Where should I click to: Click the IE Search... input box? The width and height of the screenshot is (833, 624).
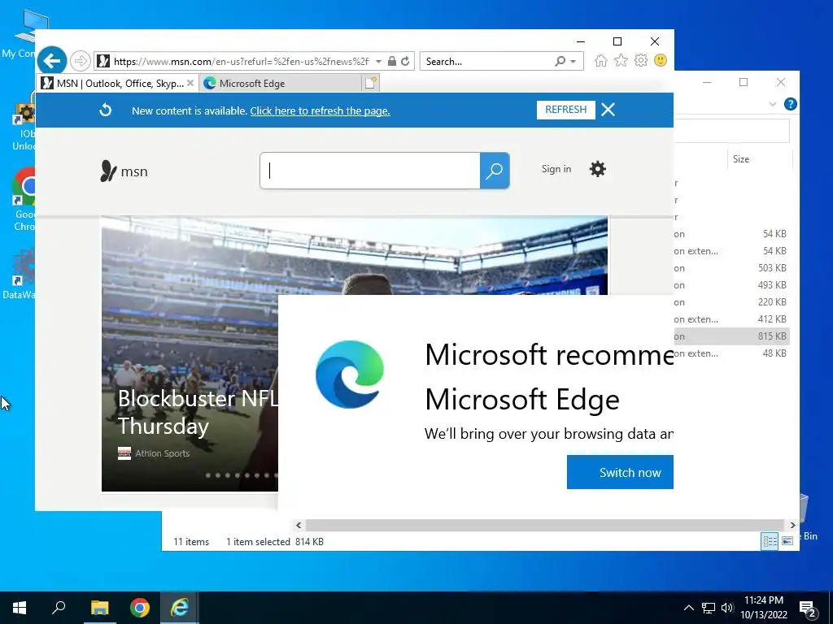(488, 62)
